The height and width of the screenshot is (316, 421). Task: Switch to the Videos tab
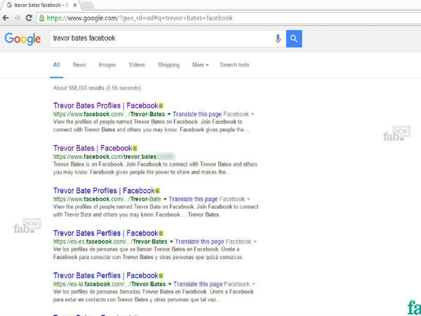pos(137,65)
